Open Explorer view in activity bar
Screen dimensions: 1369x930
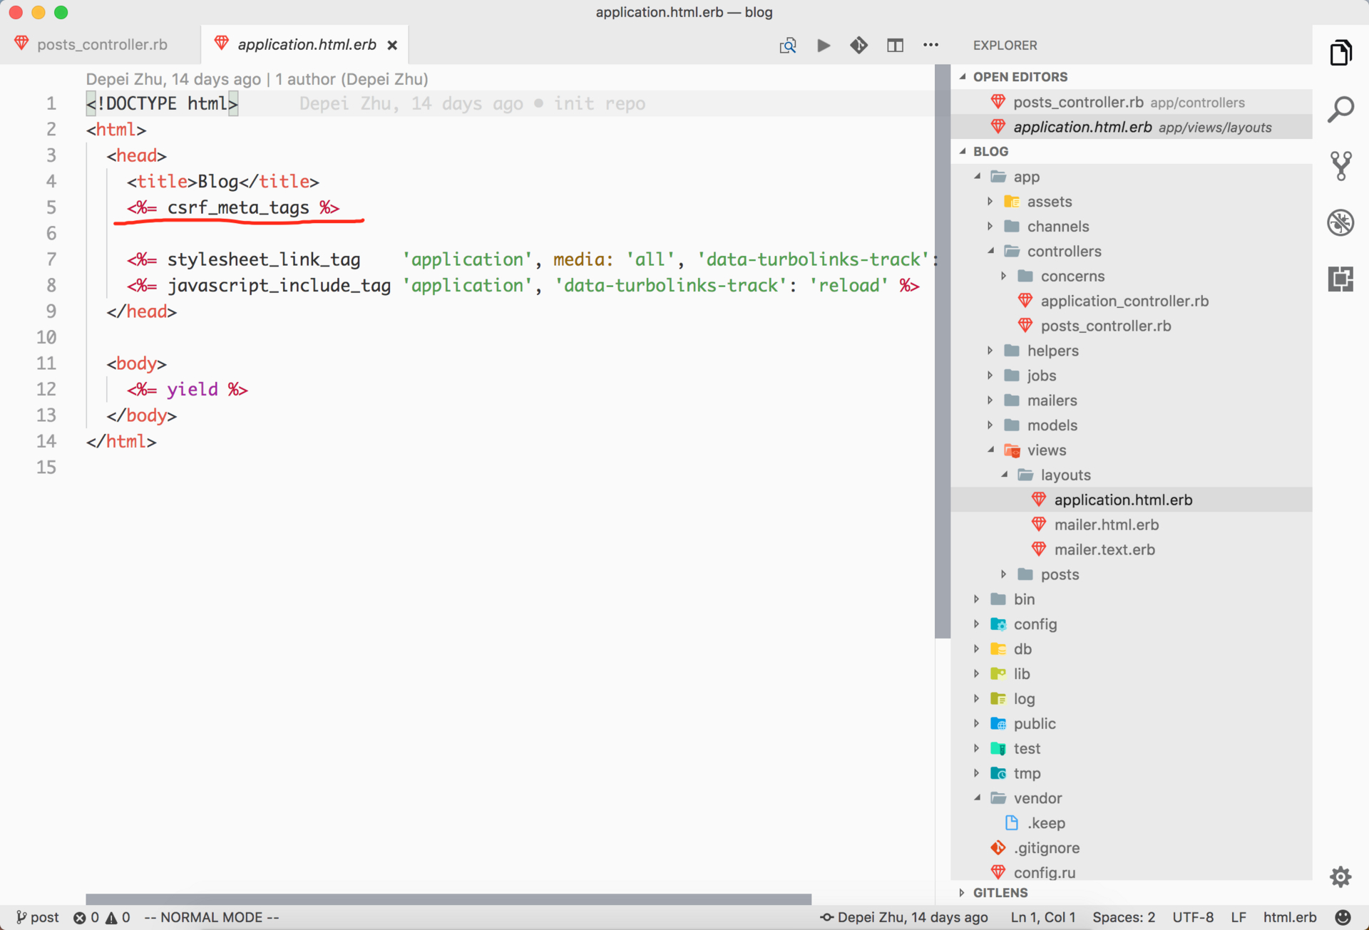point(1340,53)
